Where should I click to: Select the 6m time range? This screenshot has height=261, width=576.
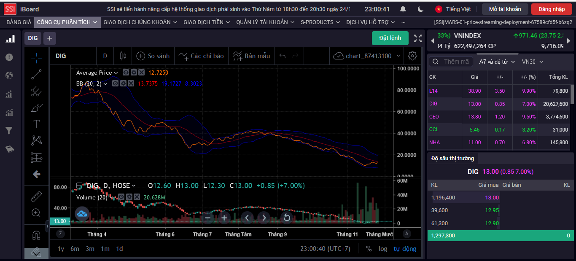(x=75, y=249)
